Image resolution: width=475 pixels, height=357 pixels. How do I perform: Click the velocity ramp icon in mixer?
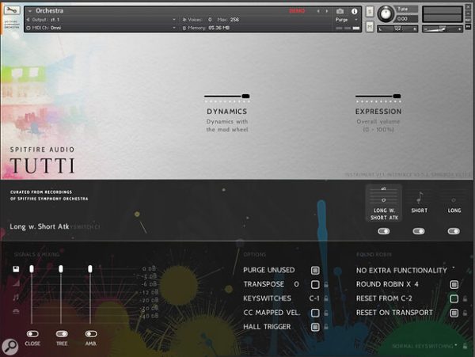[16, 283]
